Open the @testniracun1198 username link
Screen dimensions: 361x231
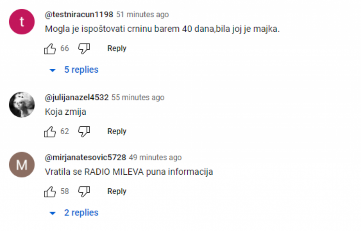(79, 14)
